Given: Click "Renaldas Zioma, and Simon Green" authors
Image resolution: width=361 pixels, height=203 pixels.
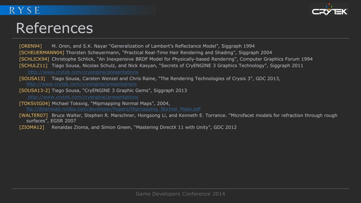Looking at the screenshot, I should [92, 127].
